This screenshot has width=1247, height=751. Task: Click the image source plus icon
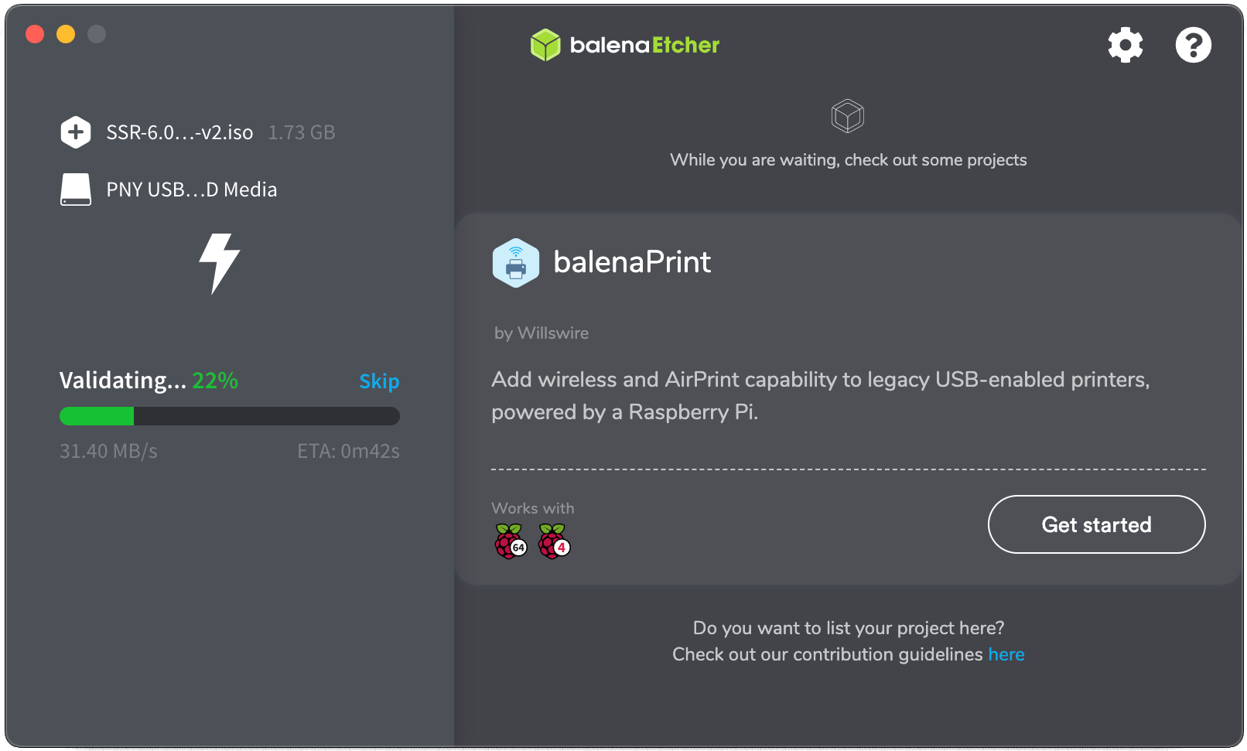(76, 132)
